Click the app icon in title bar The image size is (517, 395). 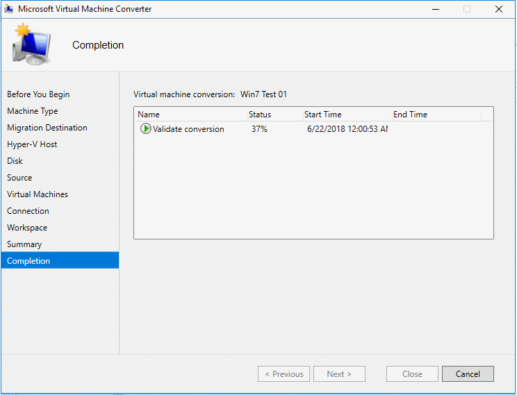coord(9,9)
